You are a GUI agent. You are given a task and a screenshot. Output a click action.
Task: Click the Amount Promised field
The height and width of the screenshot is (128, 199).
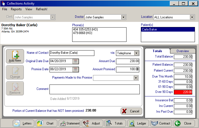pyautogui.click(x=128, y=69)
